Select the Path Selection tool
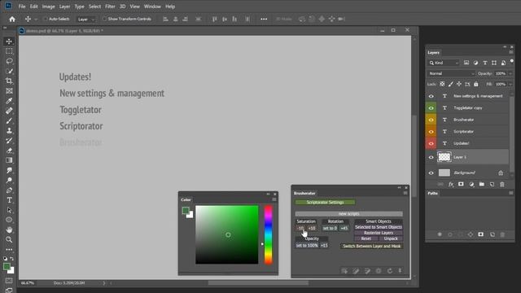Screen dimensions: 521x293 click(9, 210)
